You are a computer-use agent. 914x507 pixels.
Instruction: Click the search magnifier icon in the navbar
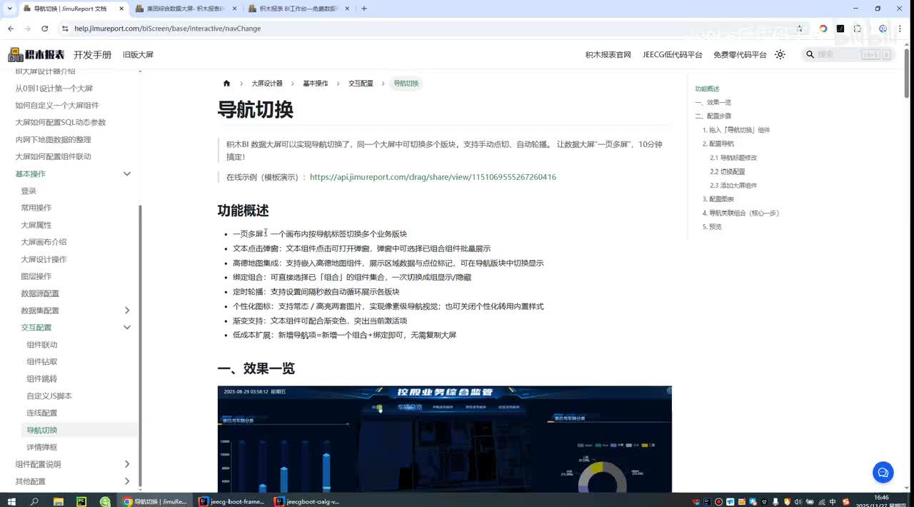point(810,54)
